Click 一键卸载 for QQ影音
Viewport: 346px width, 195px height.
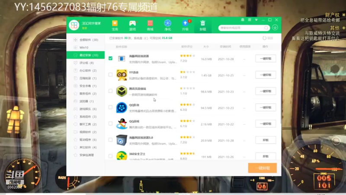point(266,107)
